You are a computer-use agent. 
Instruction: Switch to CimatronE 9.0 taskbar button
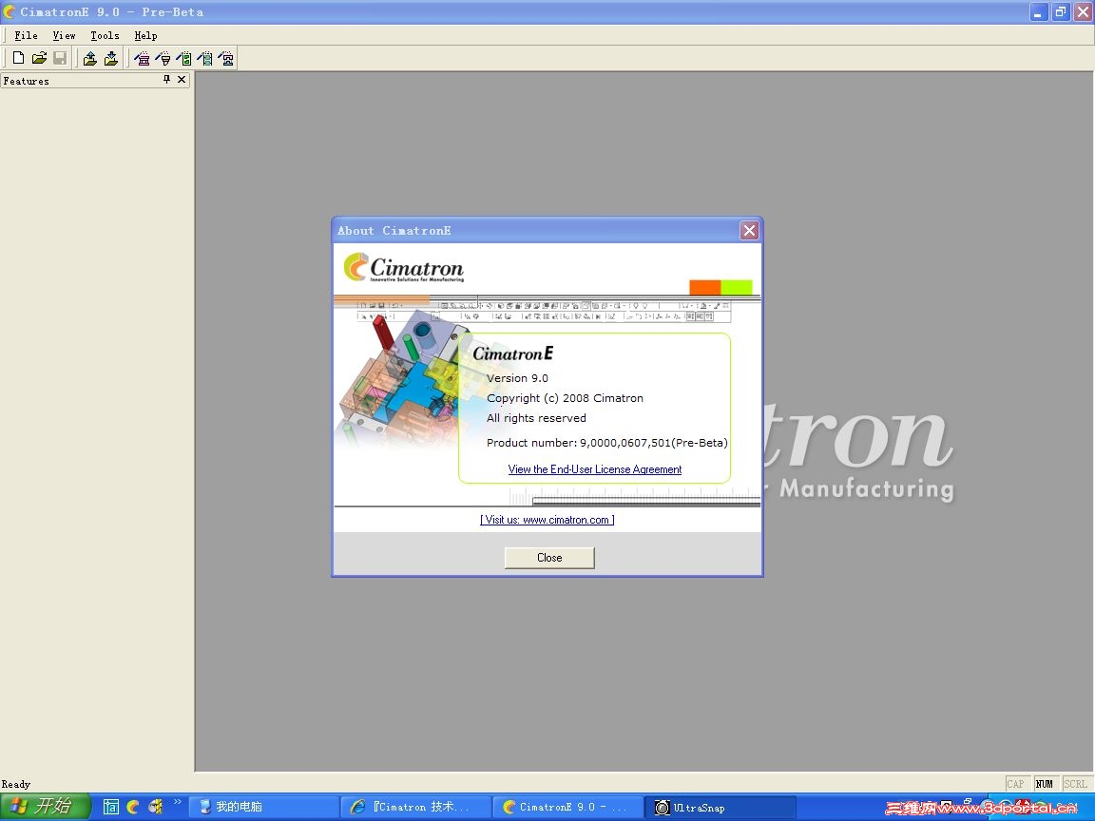pyautogui.click(x=567, y=807)
